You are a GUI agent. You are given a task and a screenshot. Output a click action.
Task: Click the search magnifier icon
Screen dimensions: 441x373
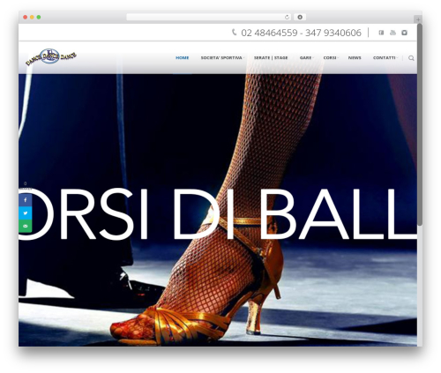coord(411,58)
